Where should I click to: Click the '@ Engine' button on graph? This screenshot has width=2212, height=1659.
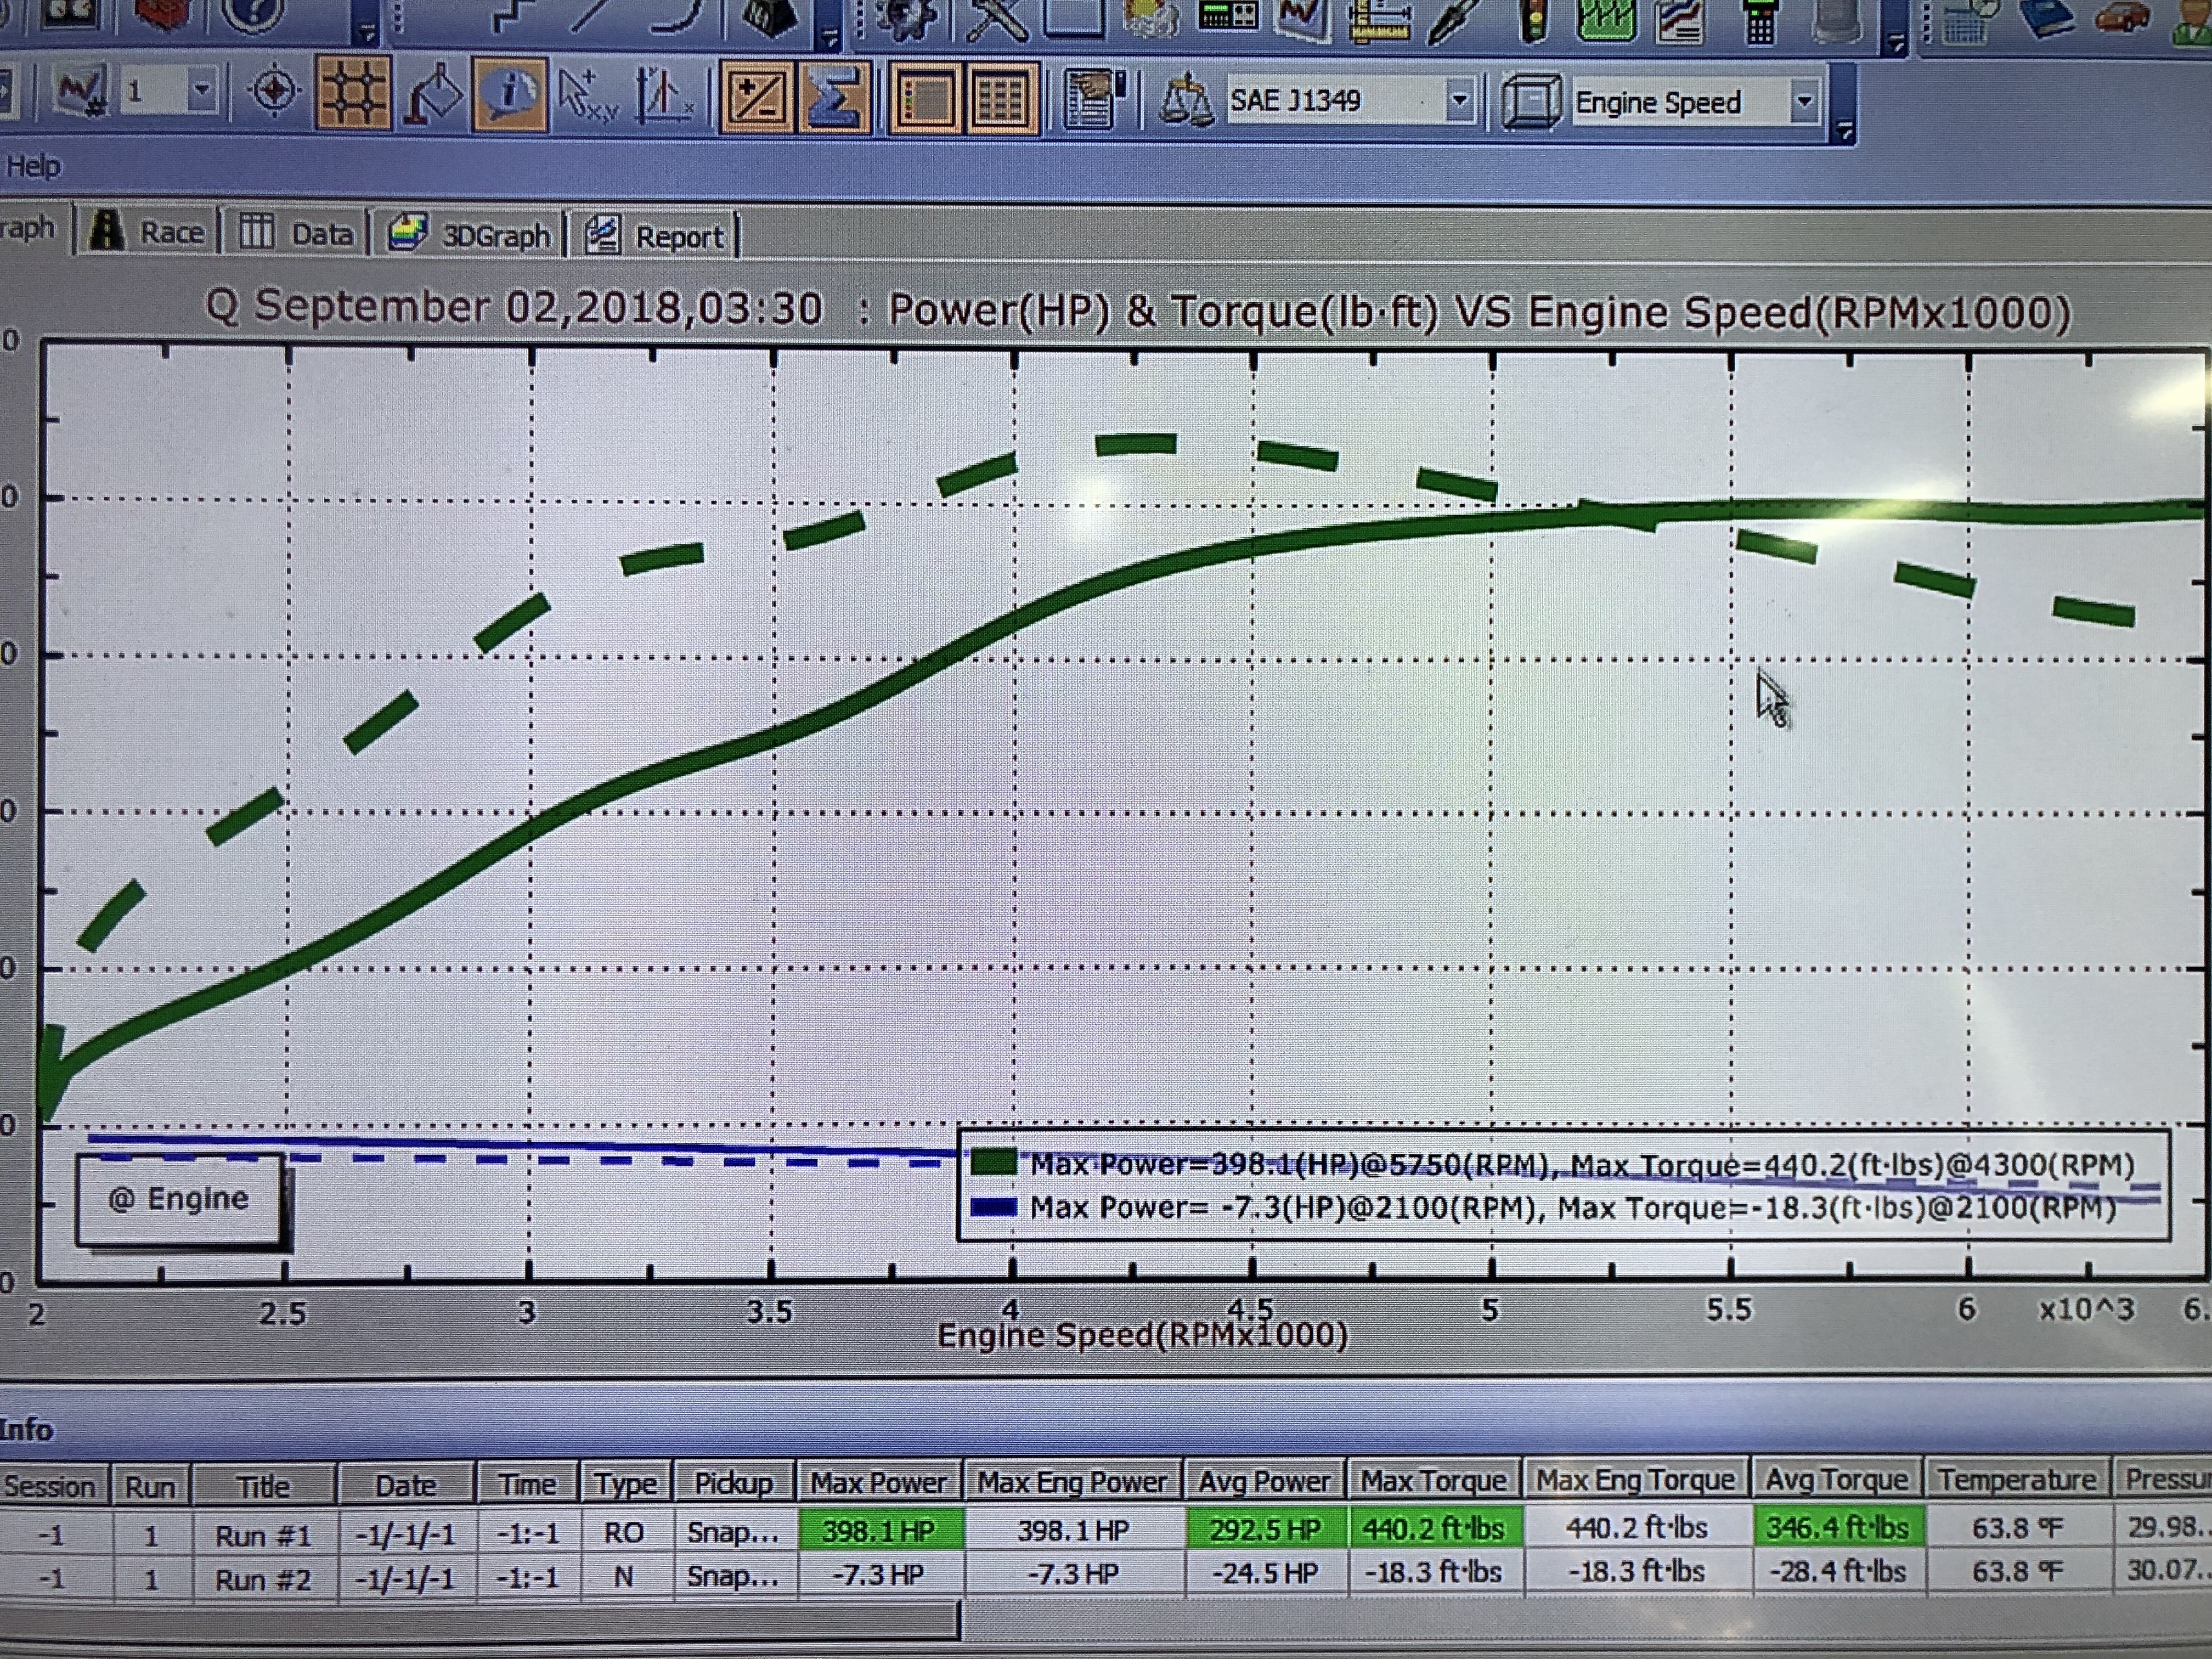coord(180,1199)
